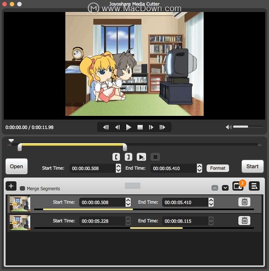Step back one frame
This screenshot has height=271, width=269.
tap(118, 127)
